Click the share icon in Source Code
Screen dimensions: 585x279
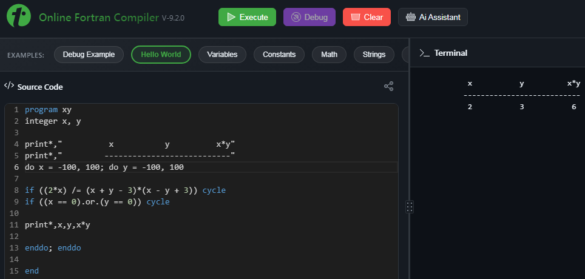tap(388, 87)
